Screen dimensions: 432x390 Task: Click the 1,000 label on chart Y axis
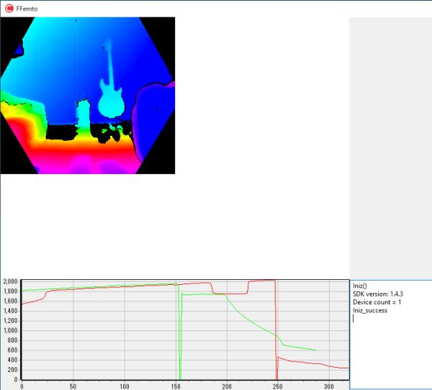[x=11, y=330]
